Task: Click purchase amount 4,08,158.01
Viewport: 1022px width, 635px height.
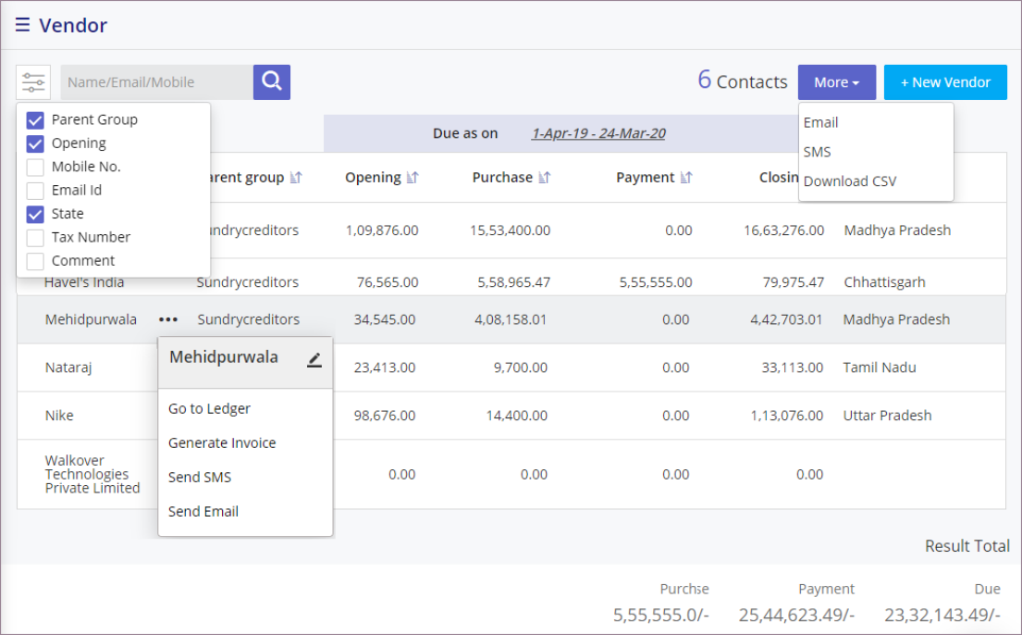Action: (511, 319)
